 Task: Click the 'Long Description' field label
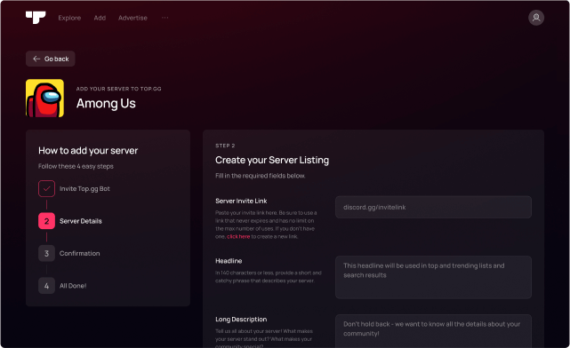tap(241, 320)
